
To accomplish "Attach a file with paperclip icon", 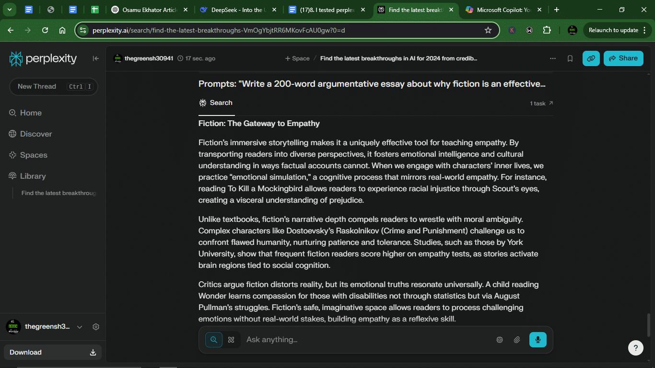I will tap(517, 340).
